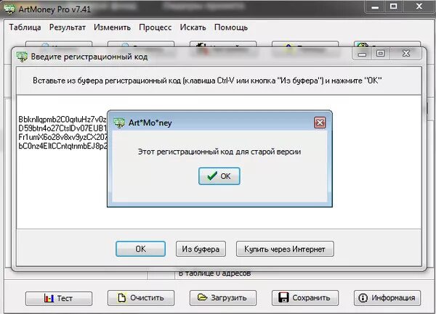Close the Art*Mo*ney message box

click(320, 123)
